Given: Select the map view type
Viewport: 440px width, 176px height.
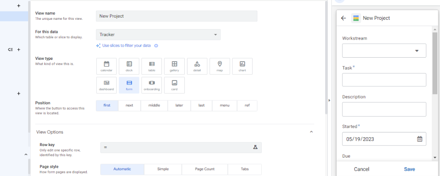Looking at the screenshot, I should pyautogui.click(x=220, y=66).
